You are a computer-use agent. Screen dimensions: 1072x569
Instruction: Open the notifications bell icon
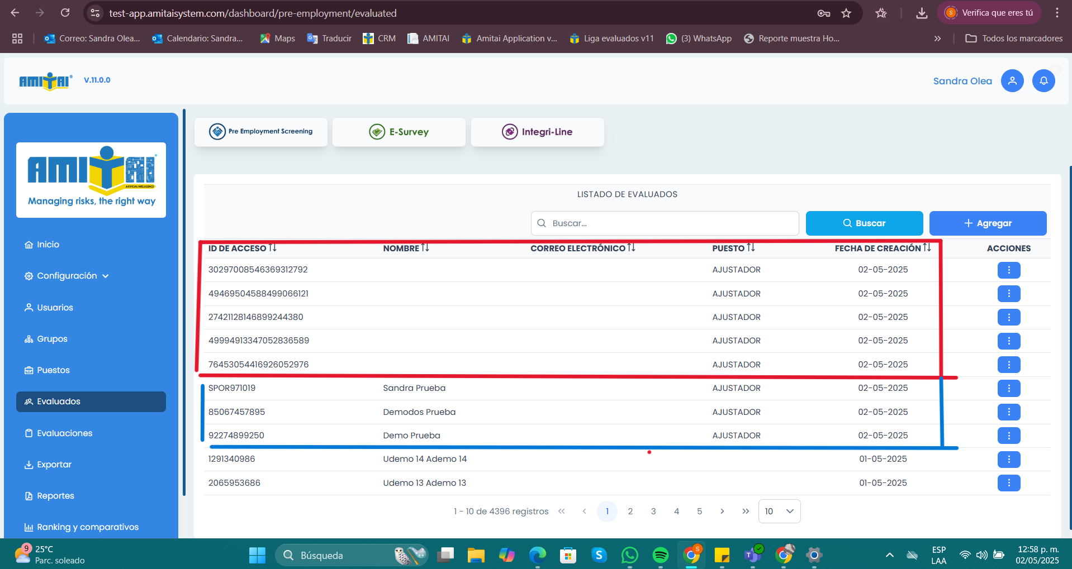pyautogui.click(x=1043, y=81)
